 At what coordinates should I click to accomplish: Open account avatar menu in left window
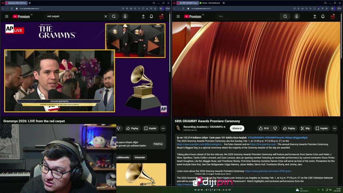point(161,16)
